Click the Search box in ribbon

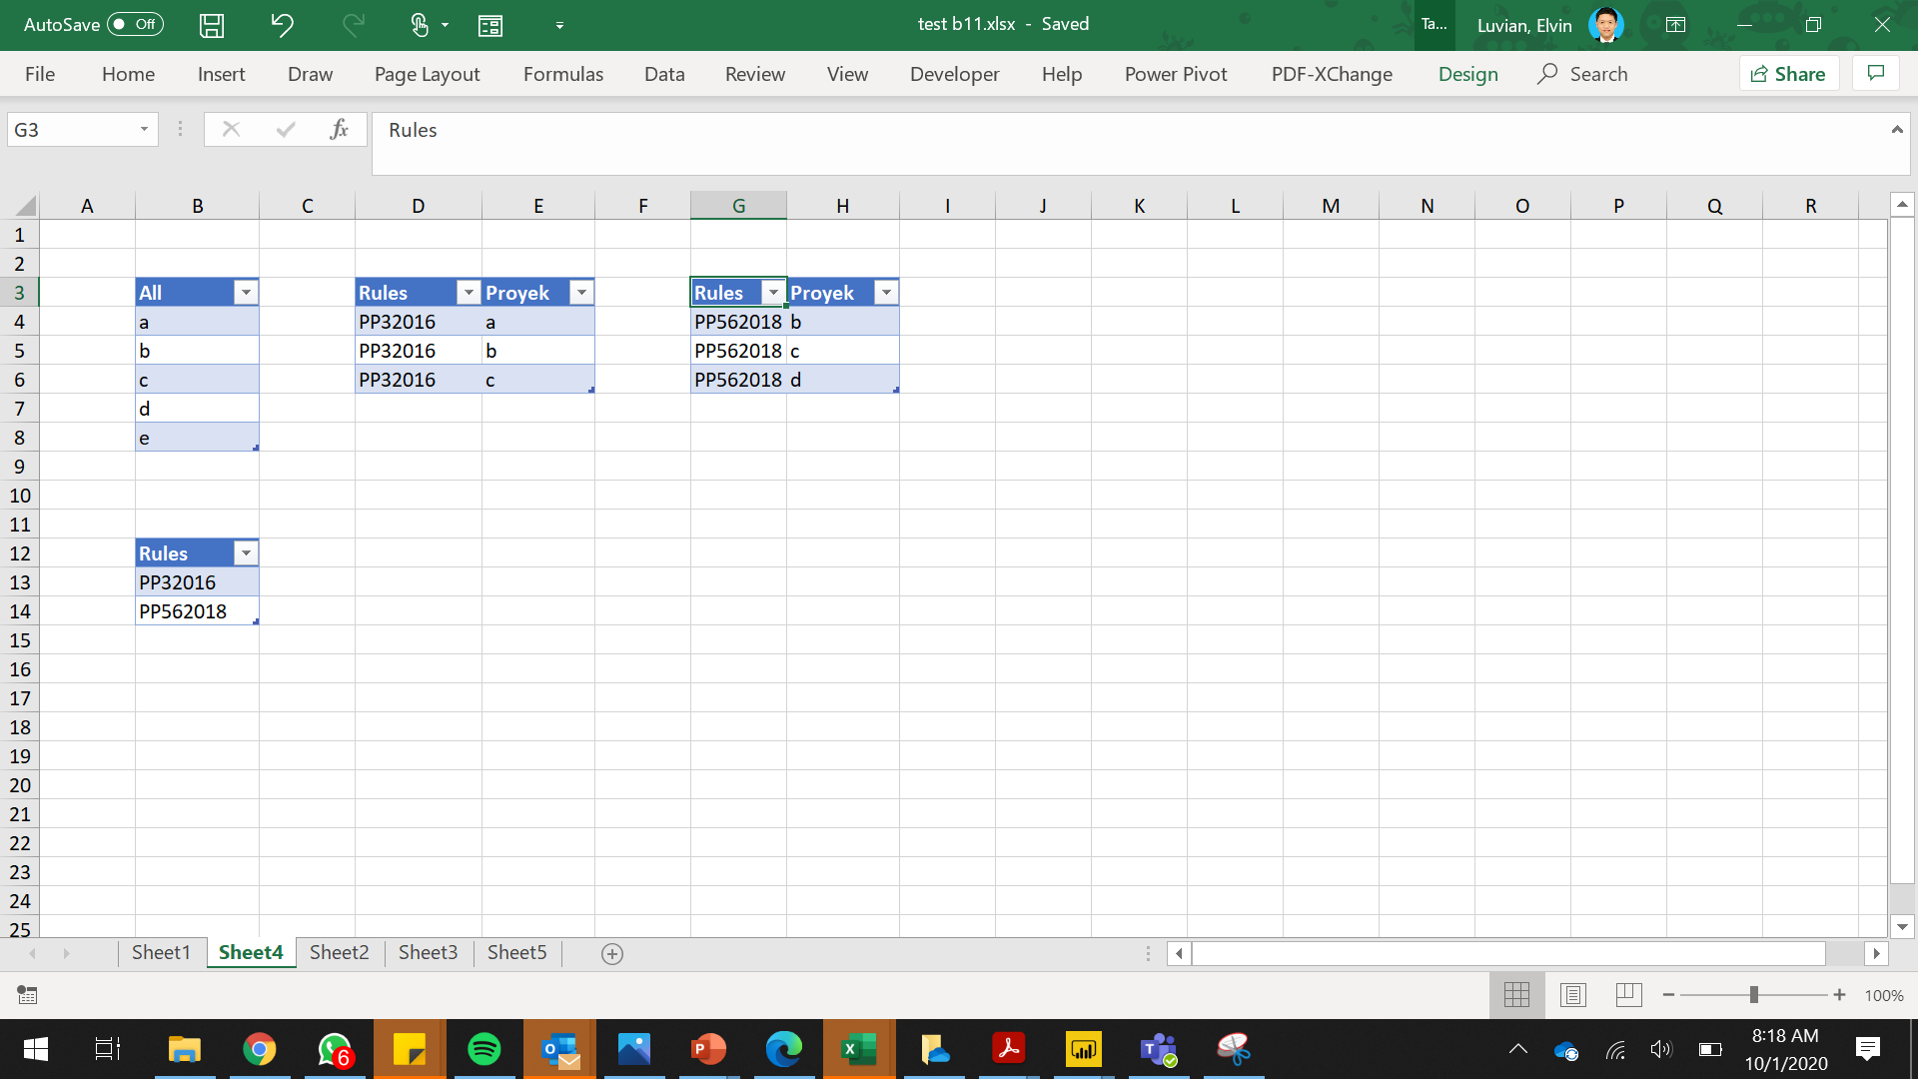[x=1583, y=74]
